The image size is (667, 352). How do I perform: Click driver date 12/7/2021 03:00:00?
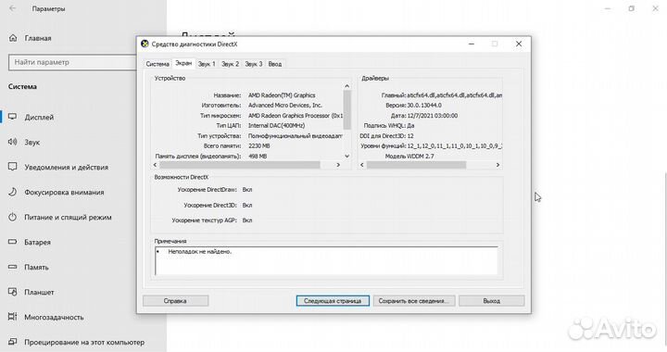coord(433,116)
